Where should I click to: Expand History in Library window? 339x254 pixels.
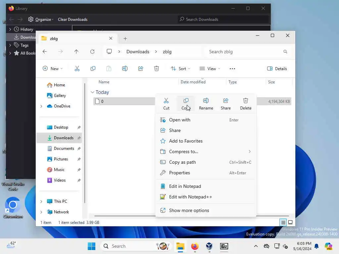[x=10, y=29]
